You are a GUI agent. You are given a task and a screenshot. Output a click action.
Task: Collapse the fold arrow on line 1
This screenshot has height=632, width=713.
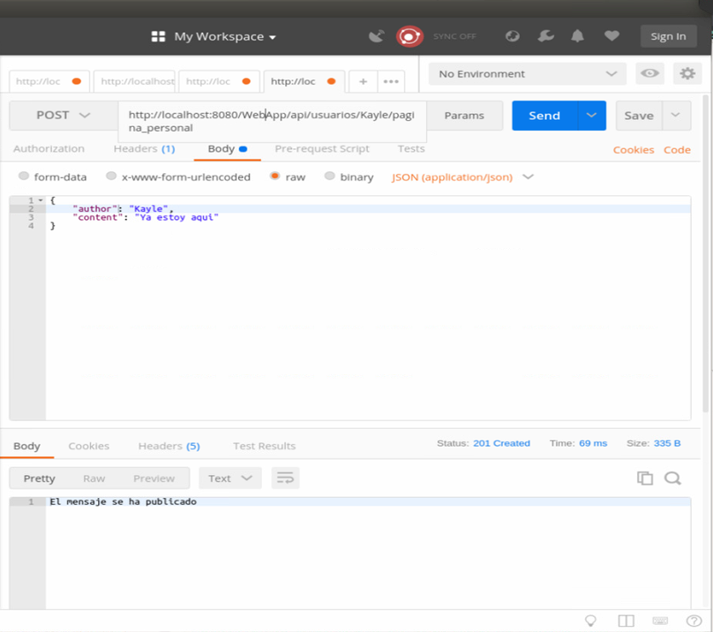coord(41,200)
